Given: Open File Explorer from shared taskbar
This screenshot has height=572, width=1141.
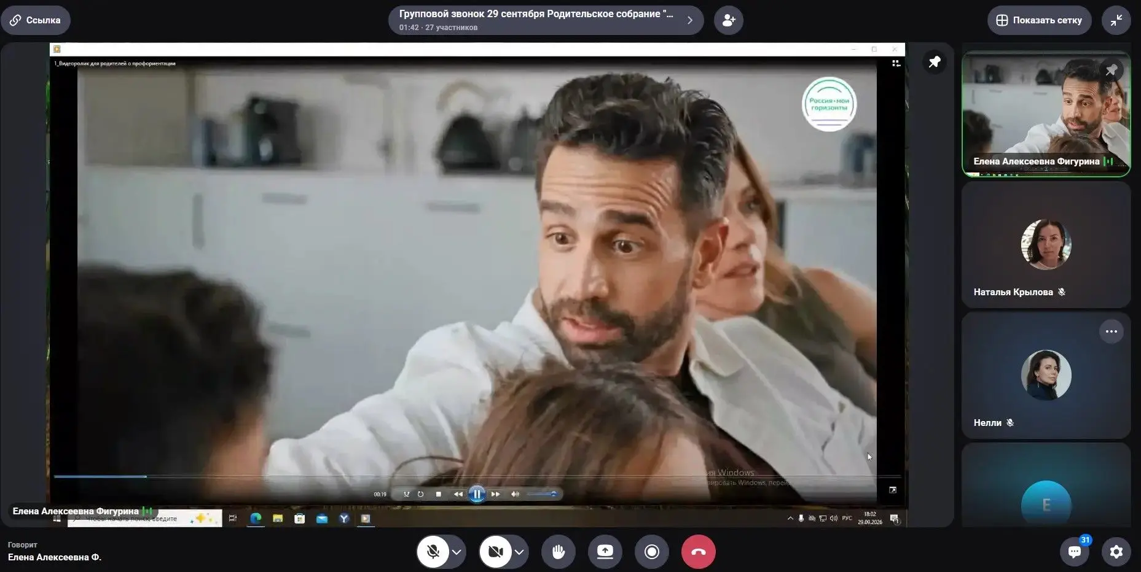Looking at the screenshot, I should (278, 519).
